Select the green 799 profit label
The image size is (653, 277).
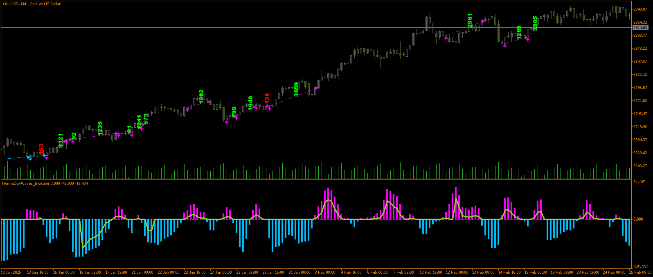[x=234, y=112]
